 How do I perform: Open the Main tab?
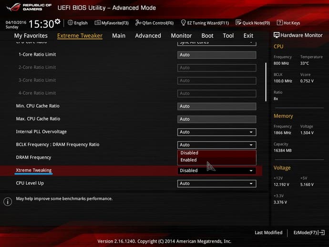(119, 36)
